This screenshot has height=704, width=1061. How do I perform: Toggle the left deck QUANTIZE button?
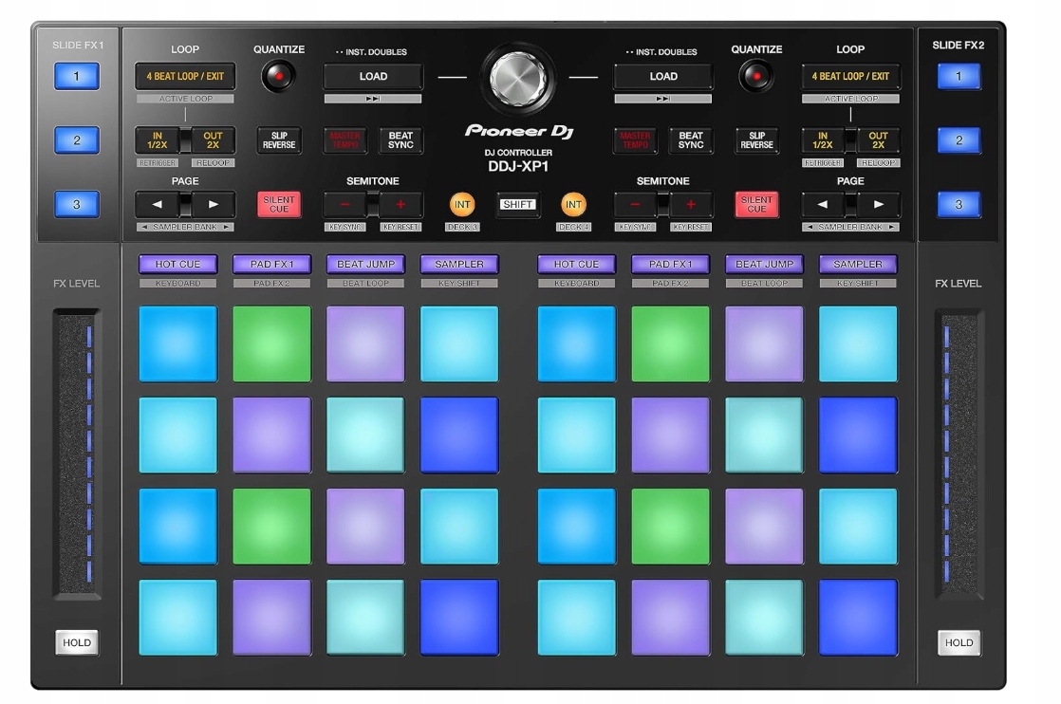click(278, 77)
